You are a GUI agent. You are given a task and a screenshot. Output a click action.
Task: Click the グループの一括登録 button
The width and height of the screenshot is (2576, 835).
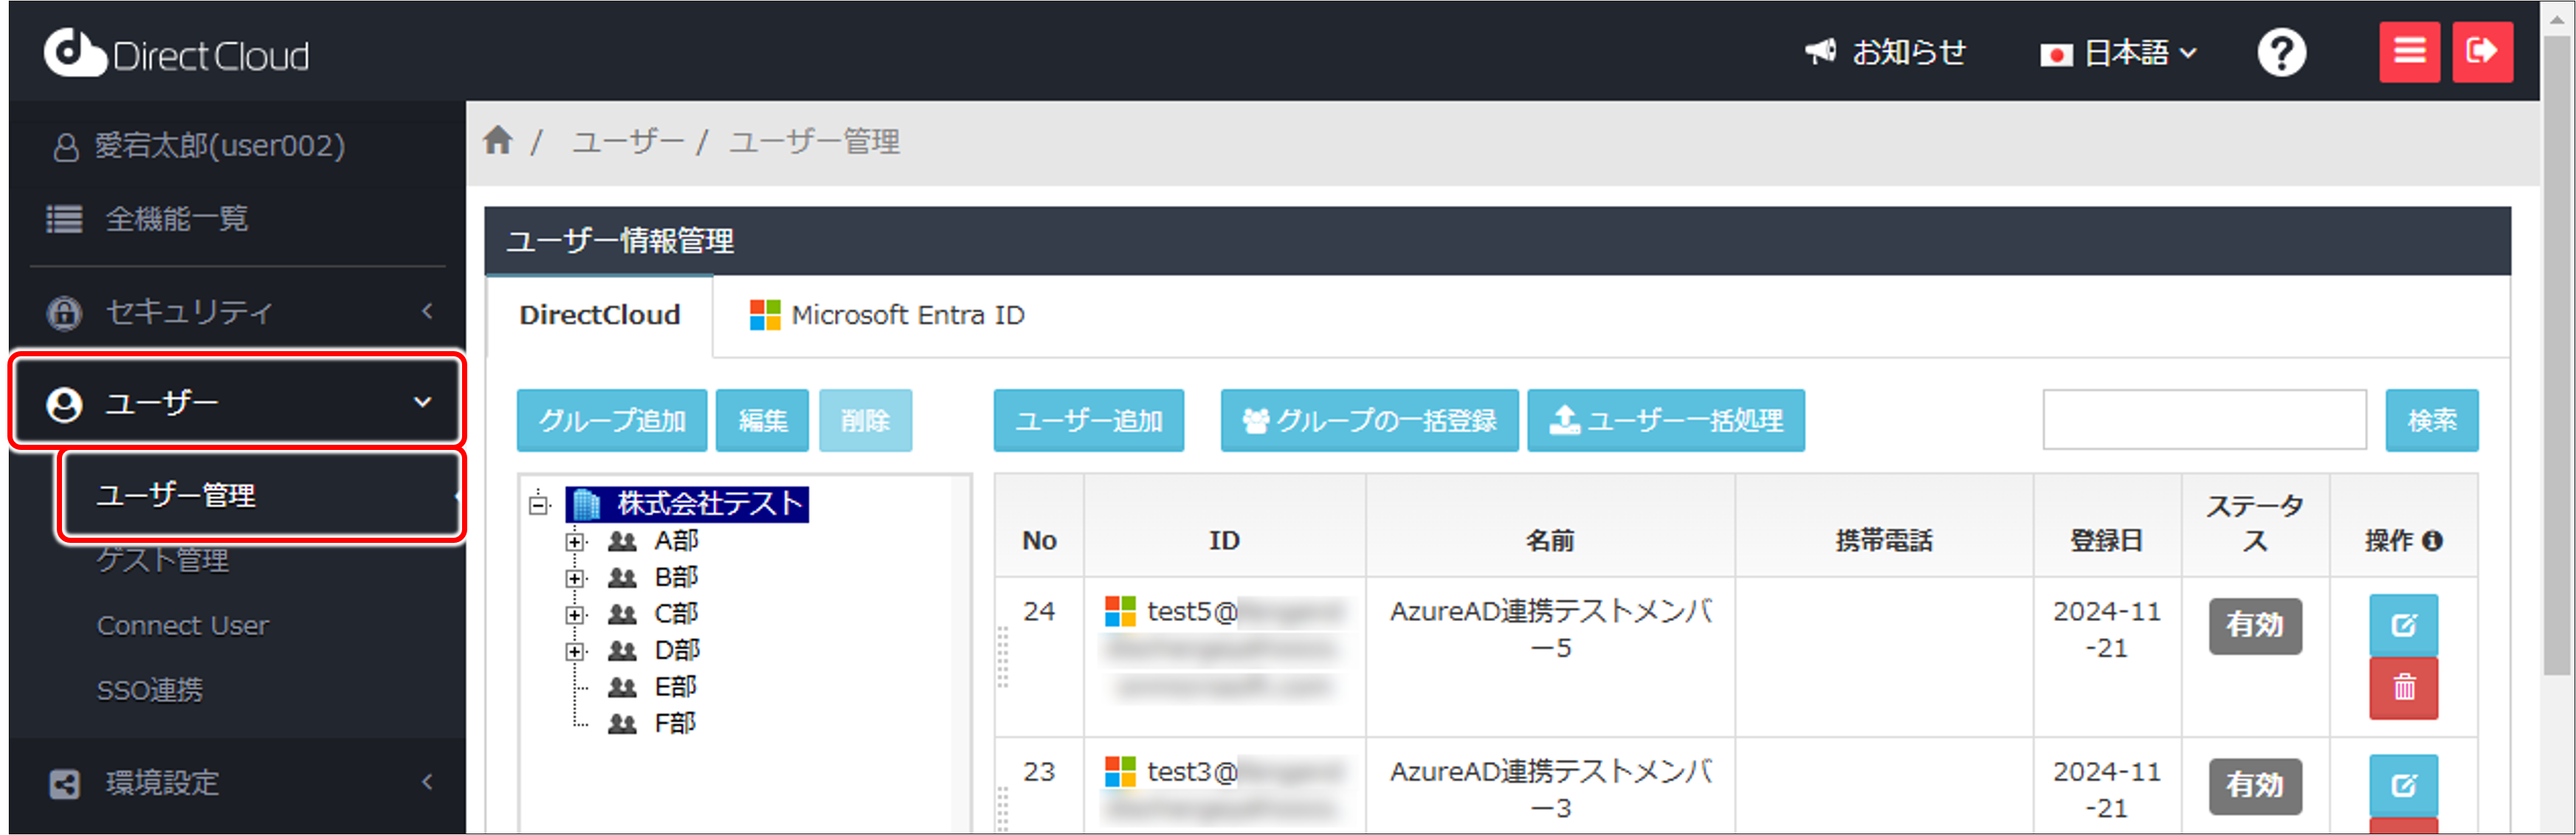1368,420
